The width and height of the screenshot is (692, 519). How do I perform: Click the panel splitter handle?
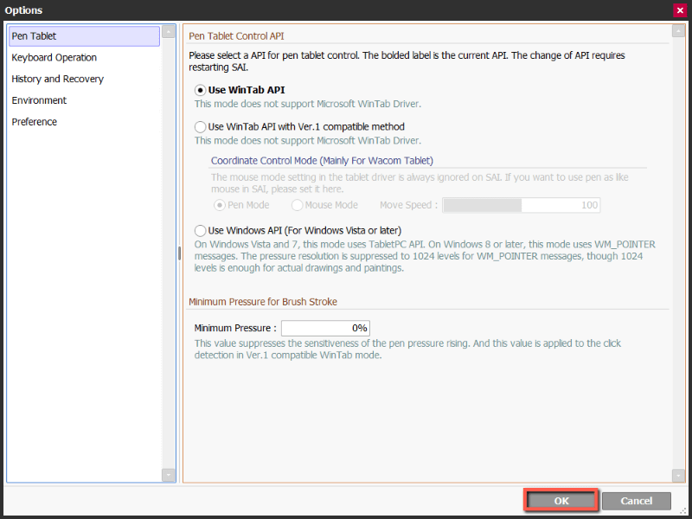(179, 253)
